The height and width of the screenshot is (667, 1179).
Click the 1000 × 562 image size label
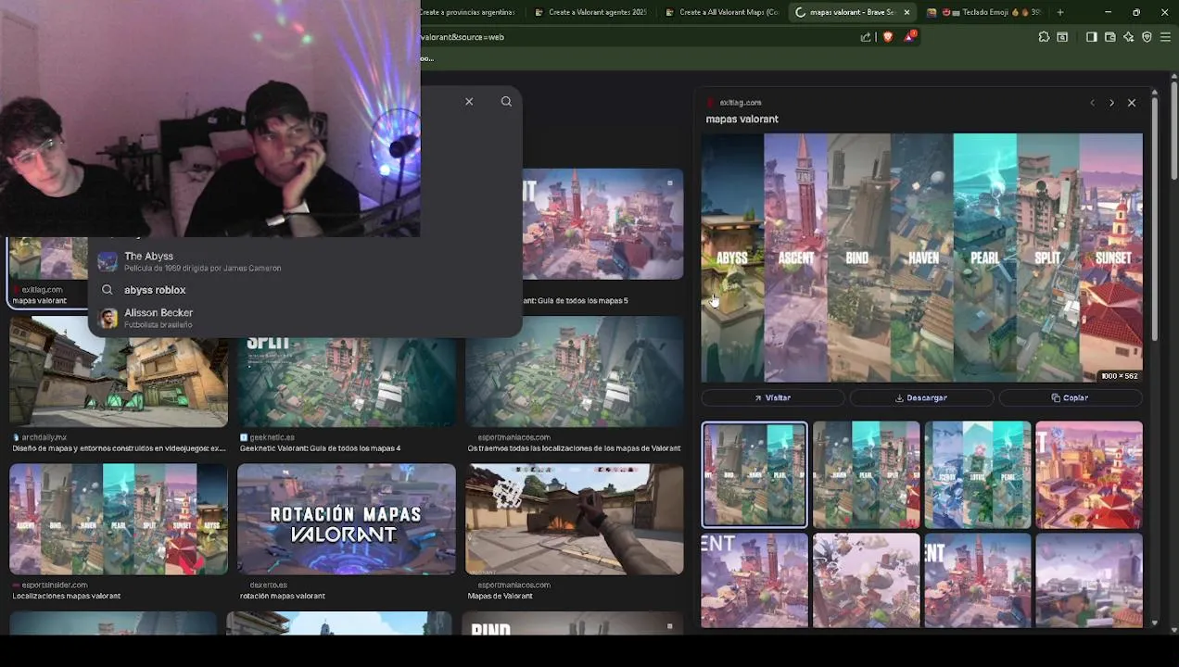[x=1119, y=376]
